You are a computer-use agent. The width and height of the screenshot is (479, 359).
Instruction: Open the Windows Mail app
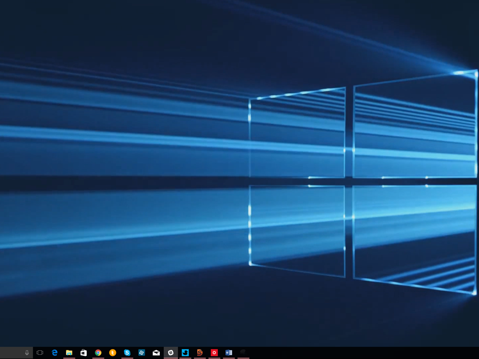156,352
